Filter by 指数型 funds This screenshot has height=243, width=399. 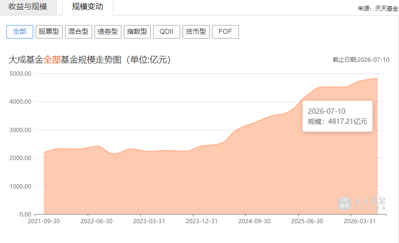(137, 32)
